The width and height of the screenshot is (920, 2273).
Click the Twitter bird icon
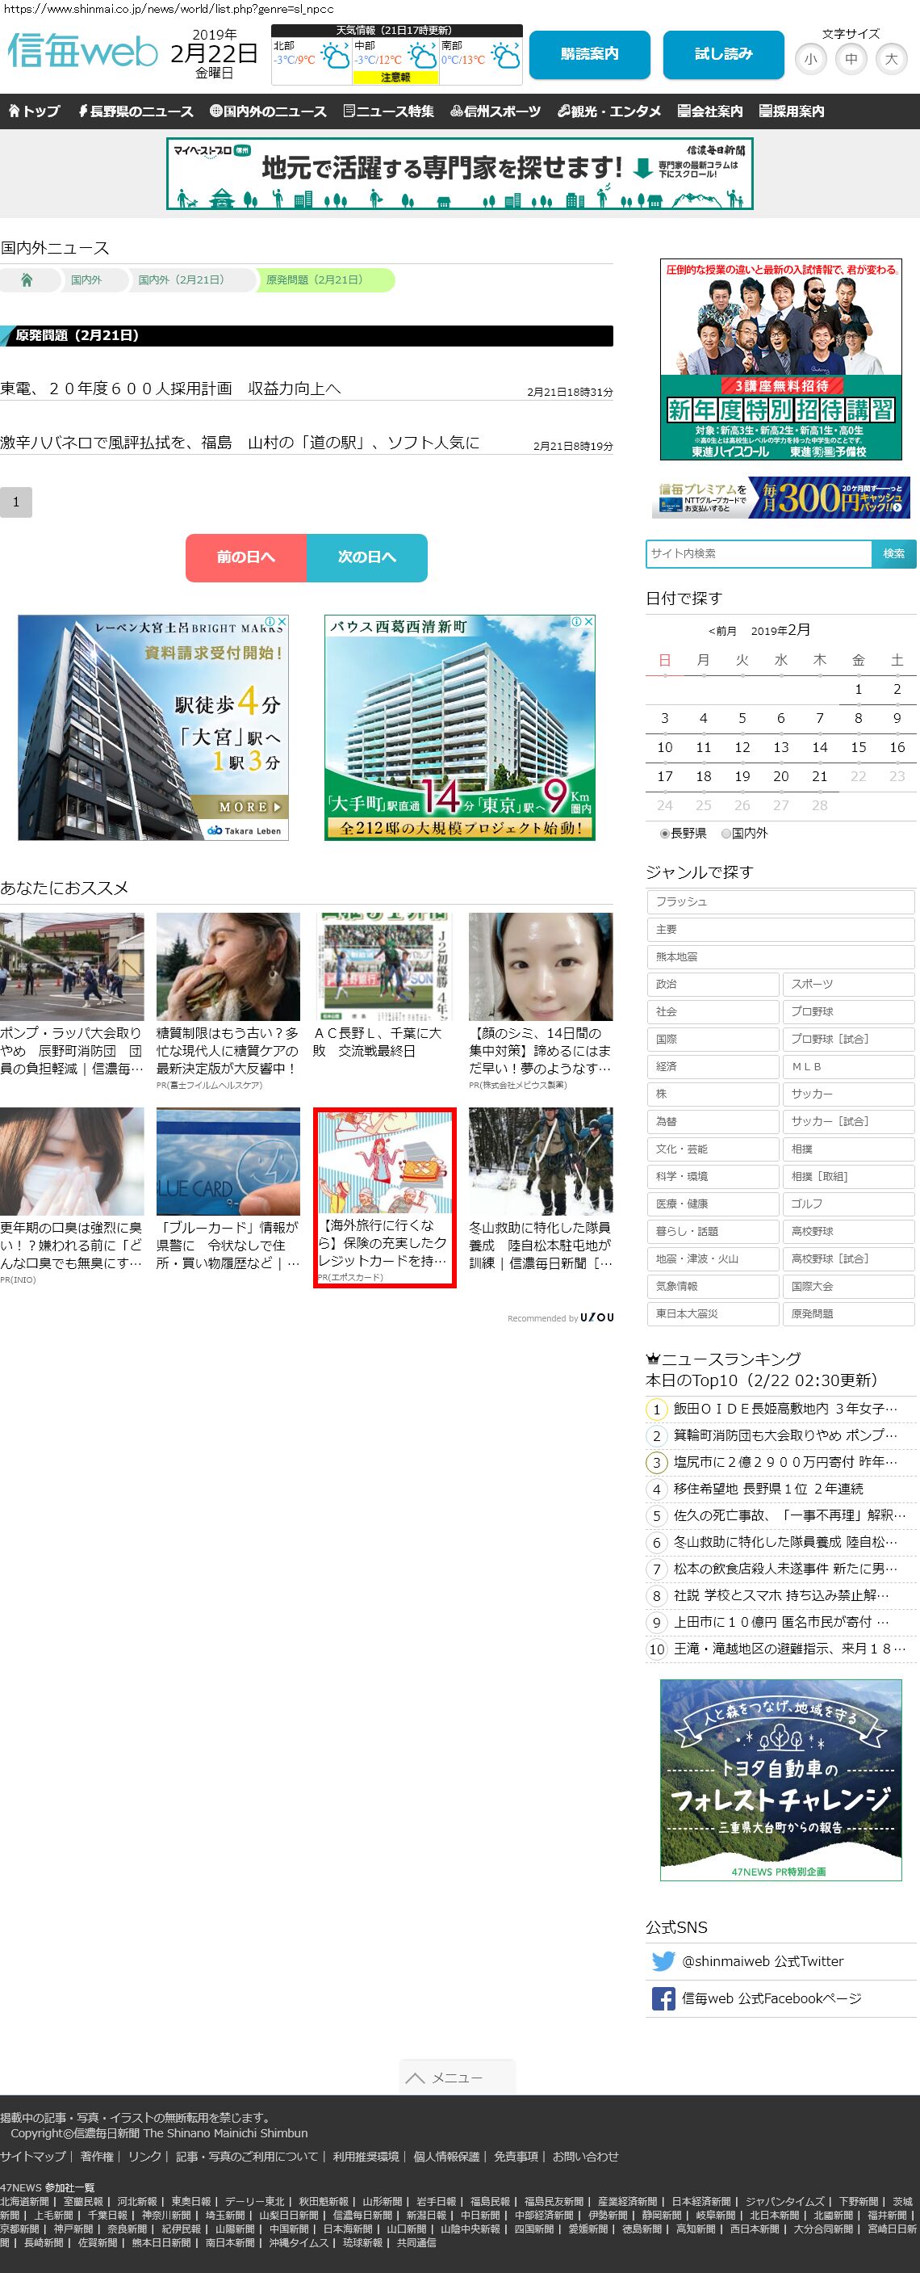click(663, 1960)
